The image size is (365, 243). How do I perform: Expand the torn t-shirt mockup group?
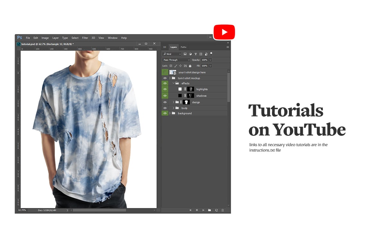[x=169, y=78]
